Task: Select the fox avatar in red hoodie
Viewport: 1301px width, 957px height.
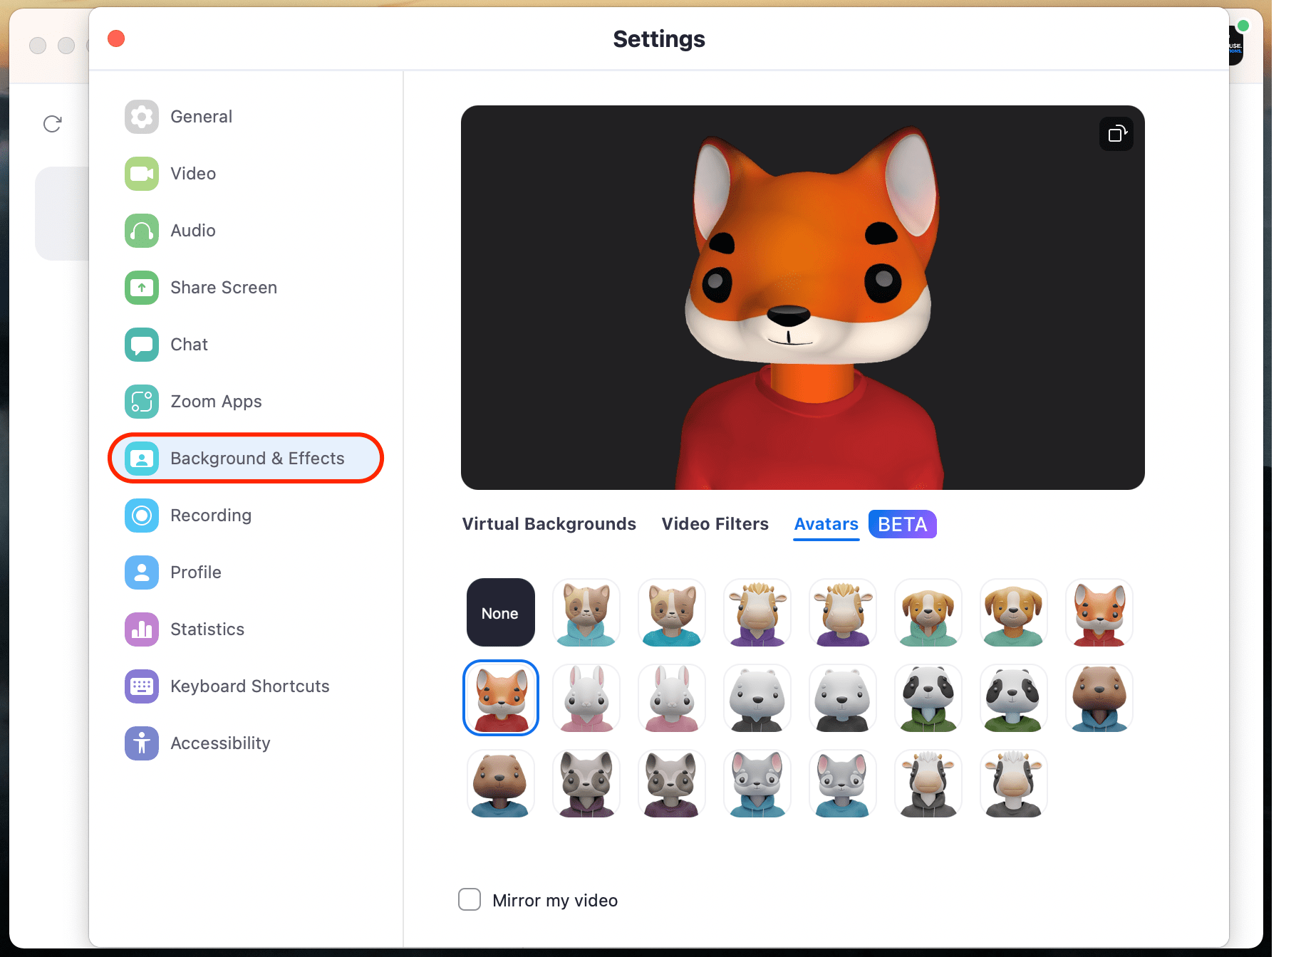Action: click(x=1099, y=612)
